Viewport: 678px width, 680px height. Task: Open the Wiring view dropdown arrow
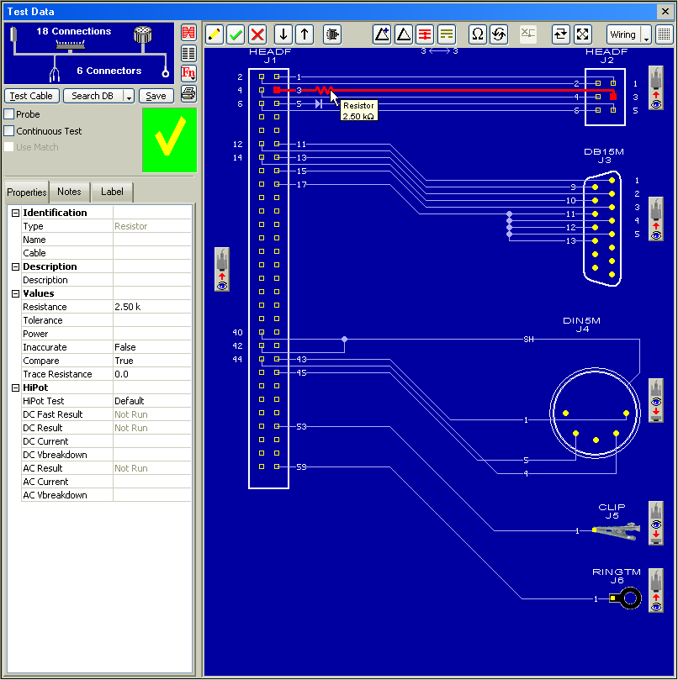pos(646,34)
